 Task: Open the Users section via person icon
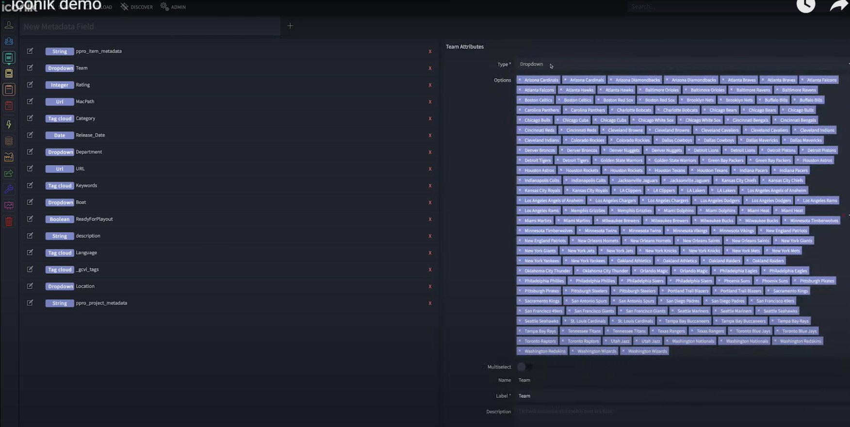coord(9,25)
